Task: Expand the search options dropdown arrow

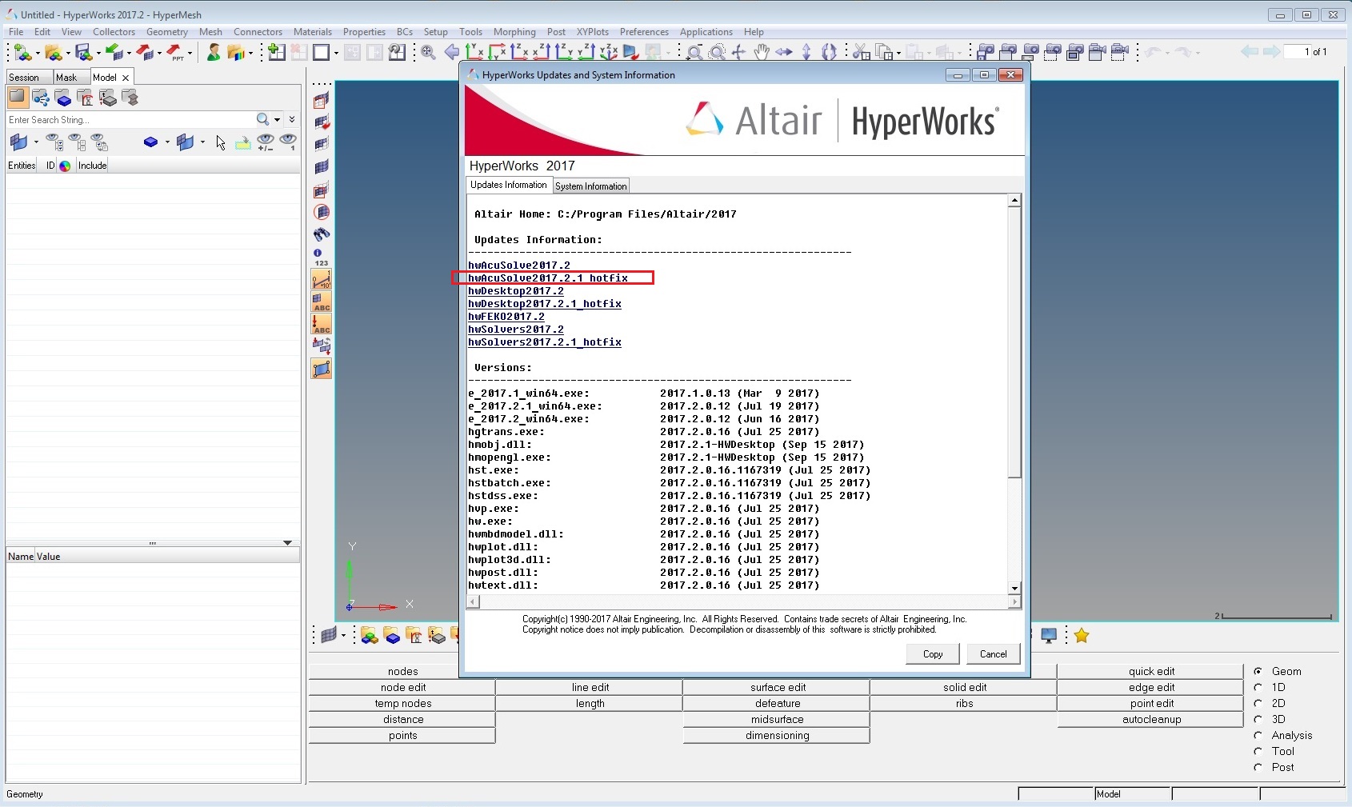Action: [278, 120]
